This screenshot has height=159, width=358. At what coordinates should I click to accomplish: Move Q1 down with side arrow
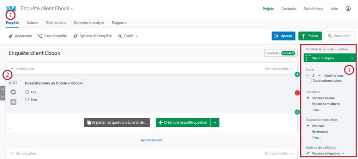3,97
